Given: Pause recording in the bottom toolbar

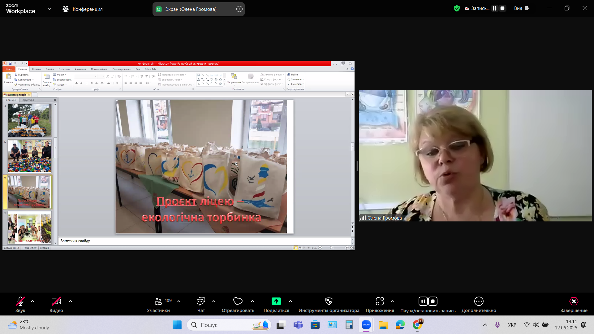Looking at the screenshot, I should (x=423, y=301).
